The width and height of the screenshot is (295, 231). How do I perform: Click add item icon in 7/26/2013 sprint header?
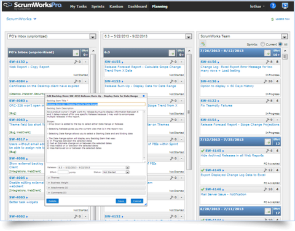[267, 53]
